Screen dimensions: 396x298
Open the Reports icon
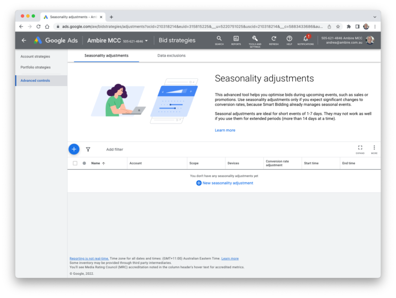pyautogui.click(x=236, y=40)
